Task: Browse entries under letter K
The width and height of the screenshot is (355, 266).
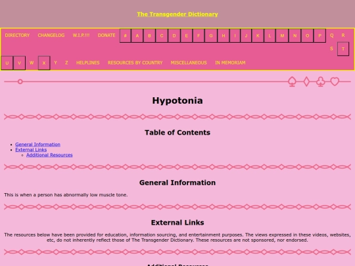Action: point(258,35)
